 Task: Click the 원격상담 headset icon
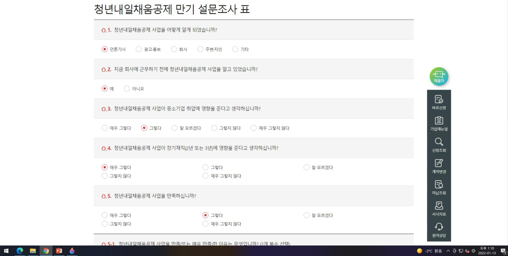click(439, 230)
